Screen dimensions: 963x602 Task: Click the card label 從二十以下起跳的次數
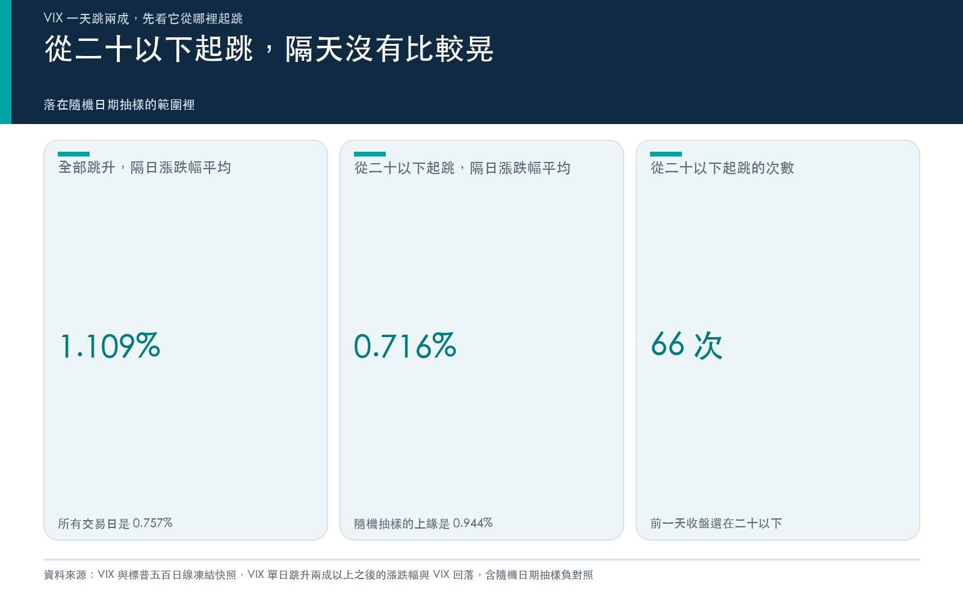(722, 168)
